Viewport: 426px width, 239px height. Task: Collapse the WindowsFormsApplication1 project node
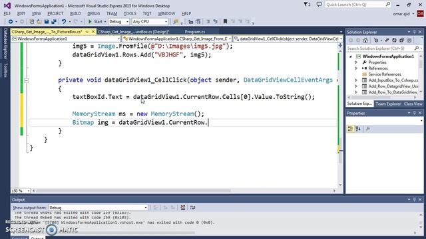[x=351, y=56]
